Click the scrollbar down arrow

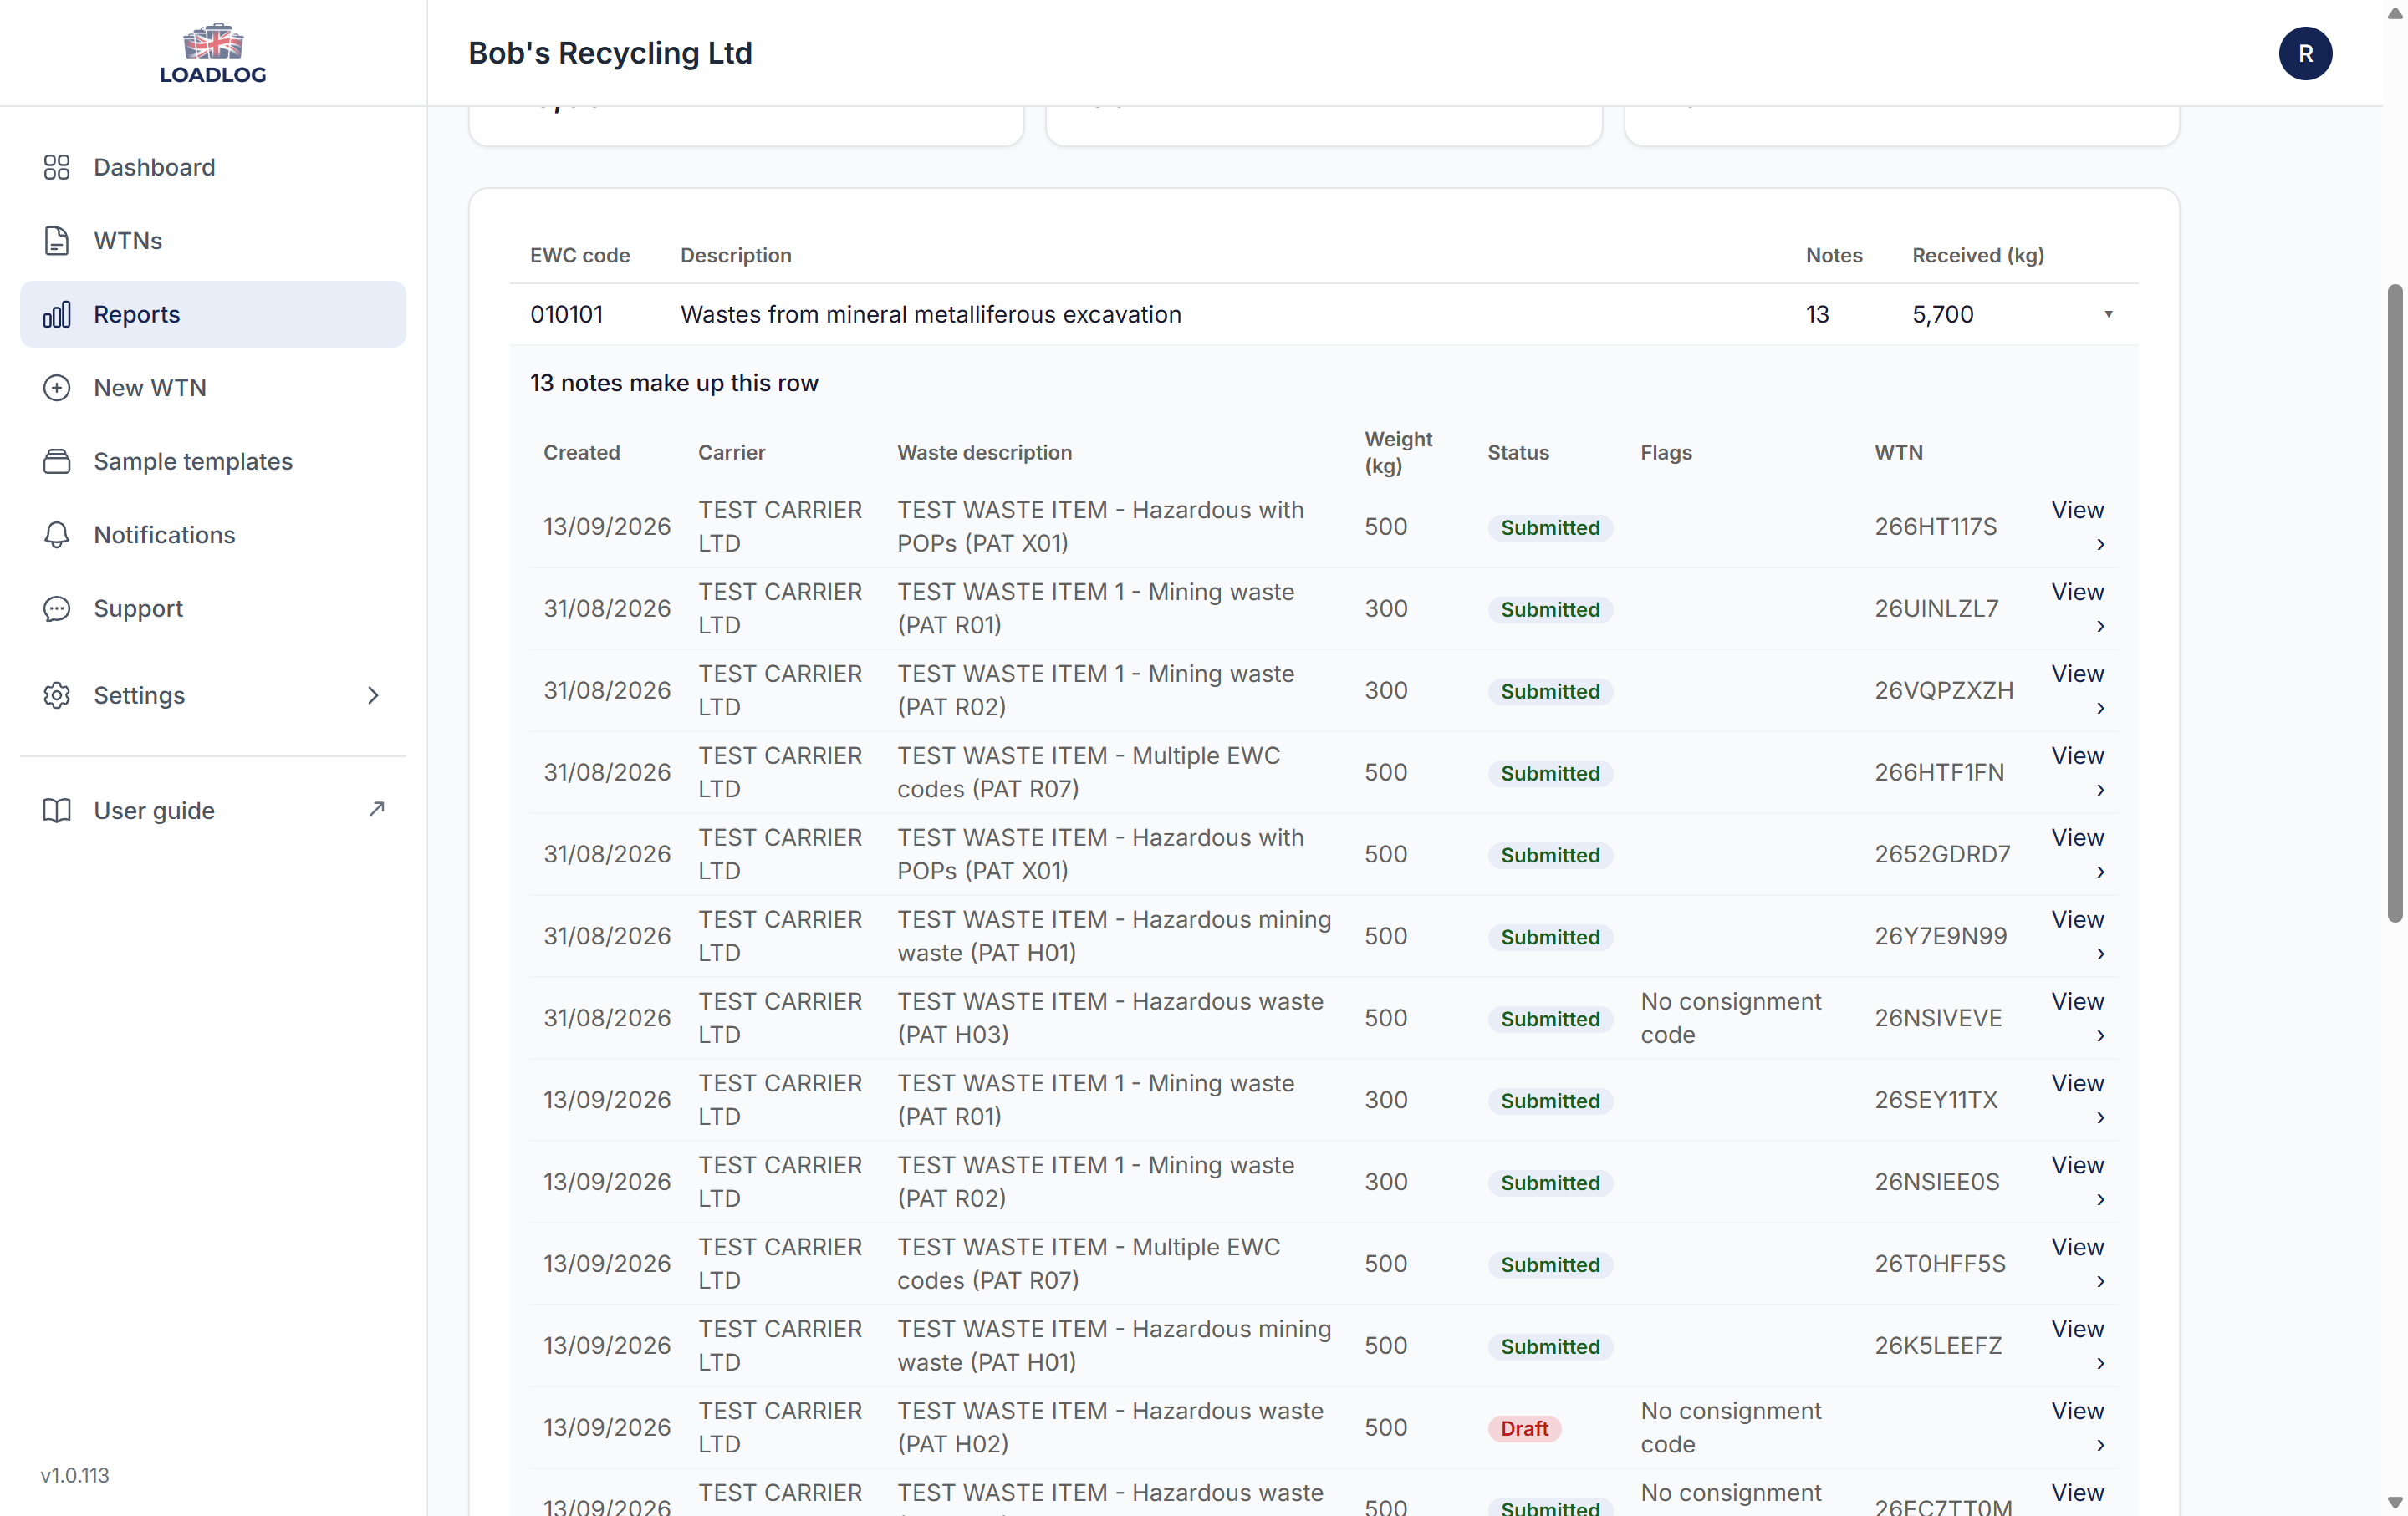click(x=2394, y=1502)
